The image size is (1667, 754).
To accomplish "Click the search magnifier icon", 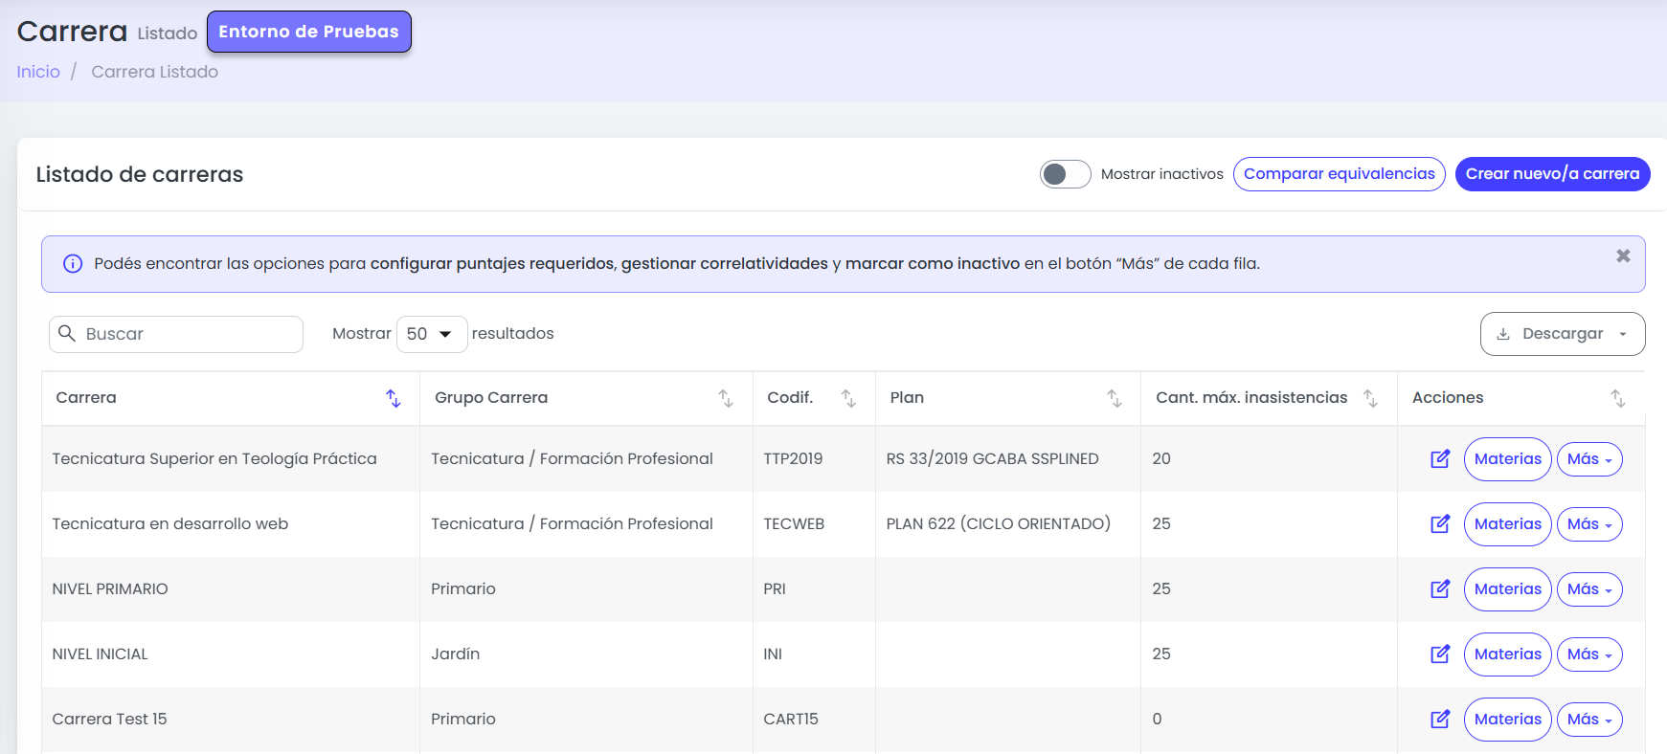I will 67,333.
